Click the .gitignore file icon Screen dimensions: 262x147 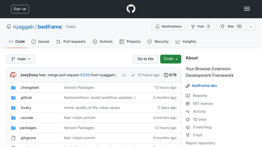(x=13, y=138)
